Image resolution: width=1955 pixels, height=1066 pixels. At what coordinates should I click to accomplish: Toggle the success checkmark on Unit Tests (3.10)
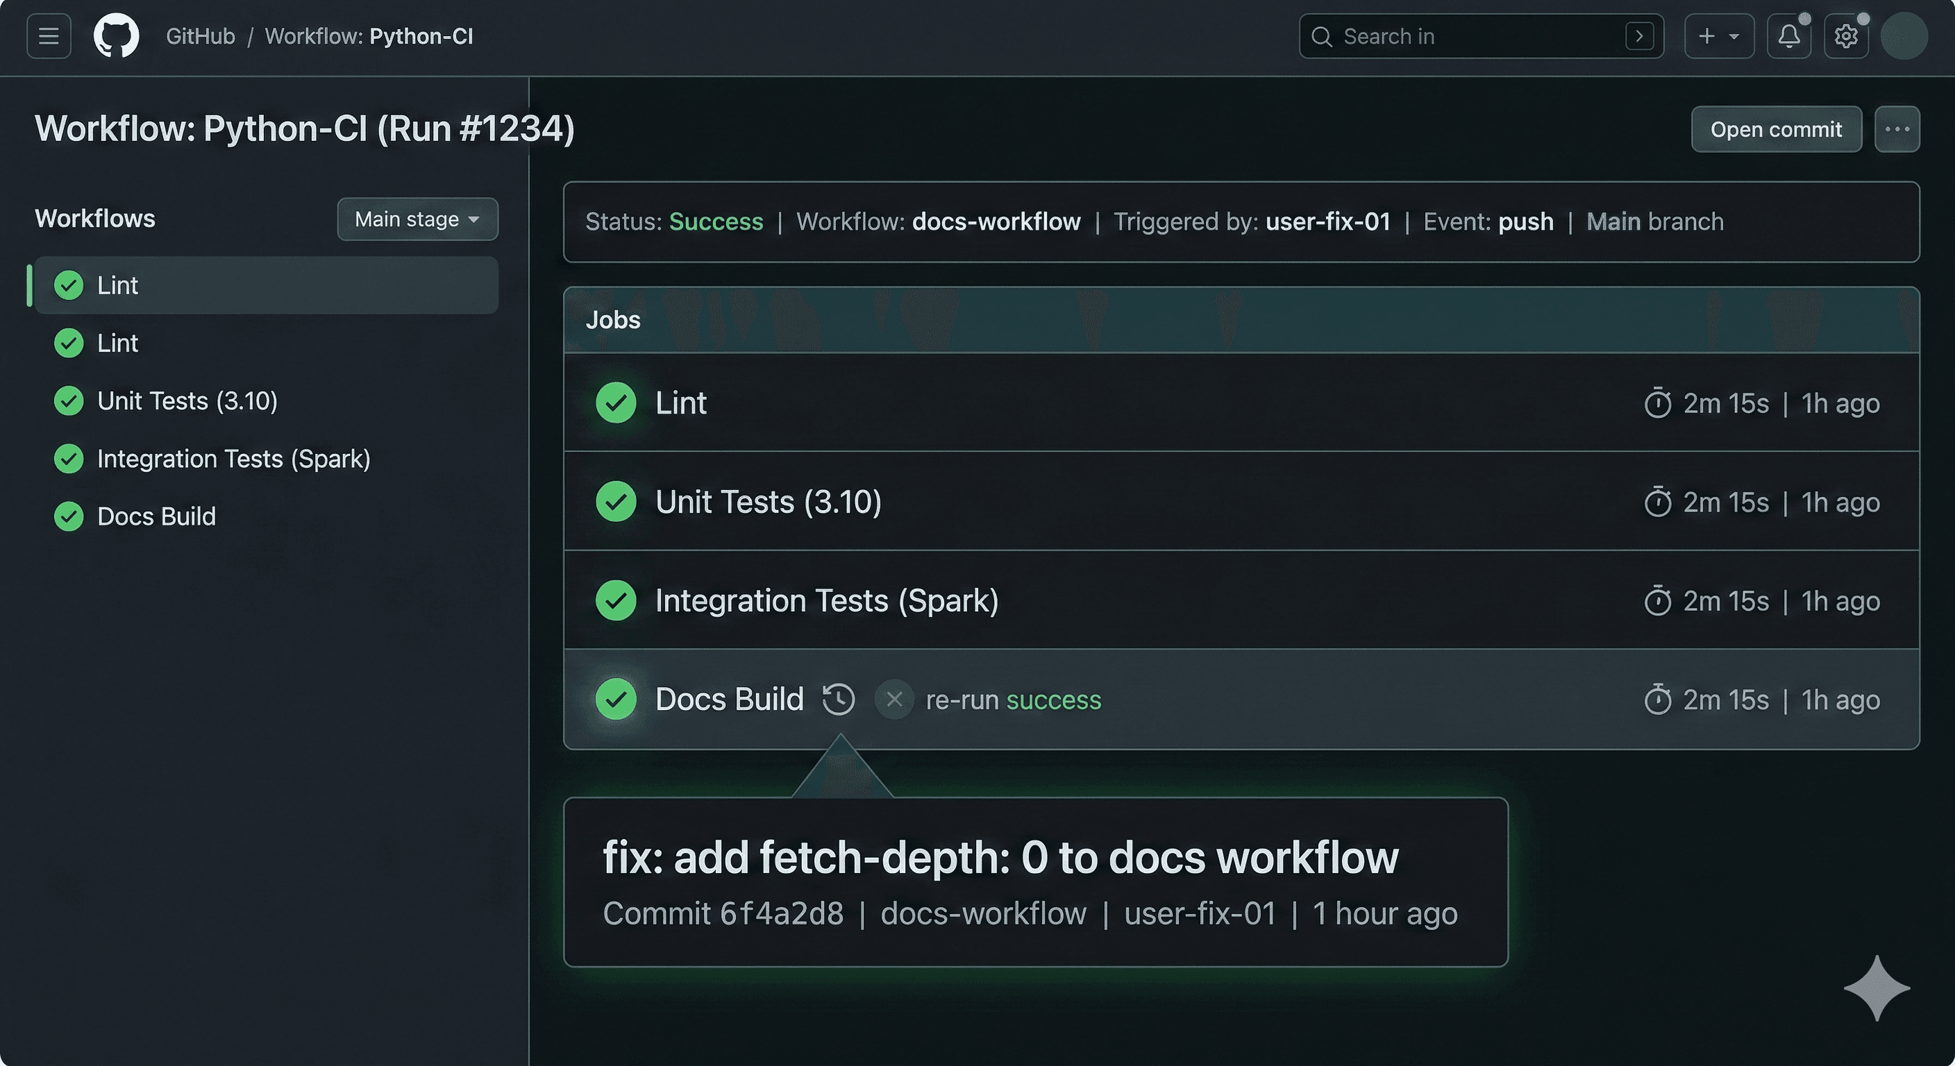[616, 502]
